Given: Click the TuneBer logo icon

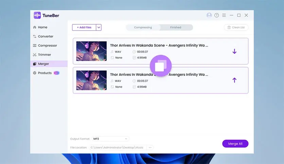Looking at the screenshot, I should click(37, 15).
